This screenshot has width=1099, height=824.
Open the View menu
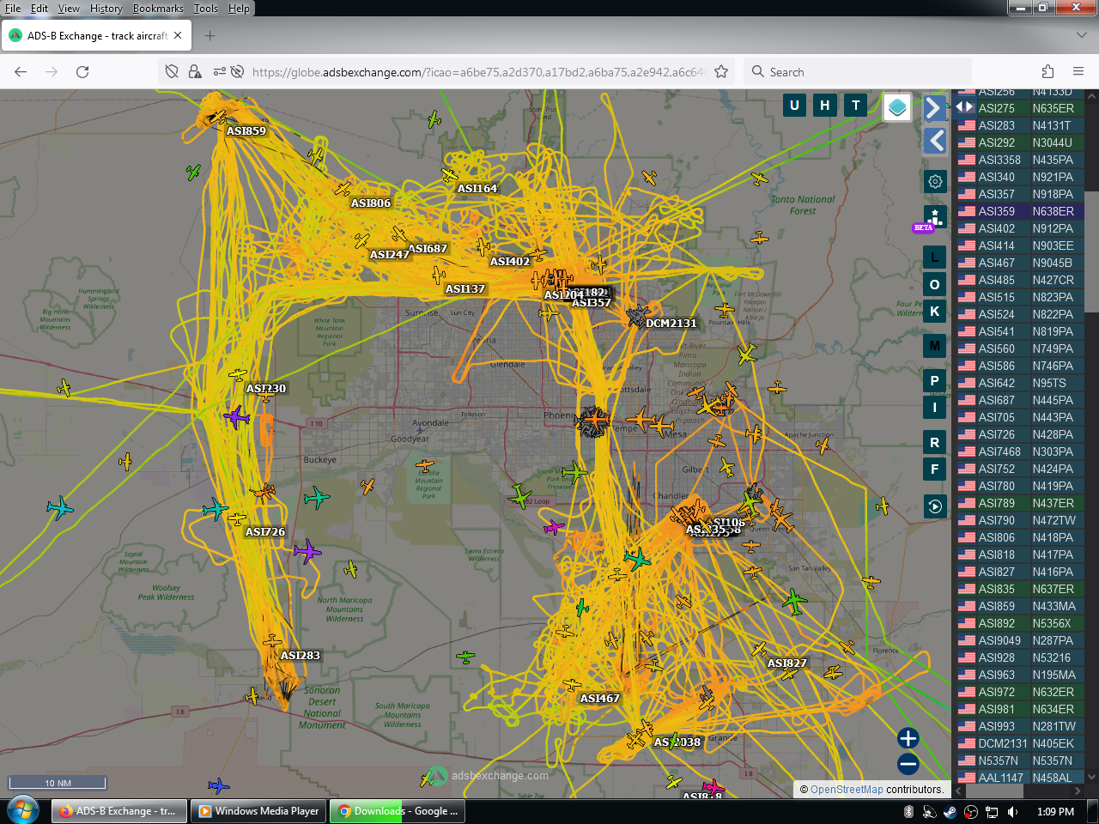click(x=69, y=9)
